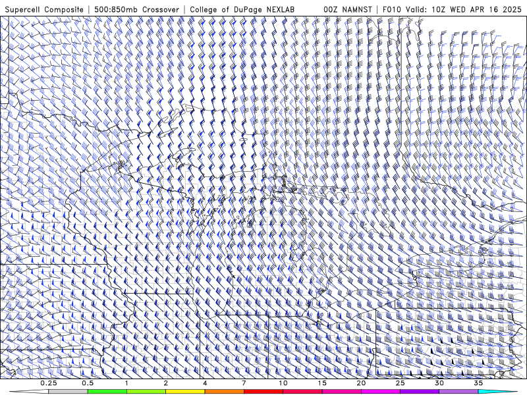Viewport: 527px width, 395px height.
Task: Click the red legend swatch
Action: tap(263, 392)
